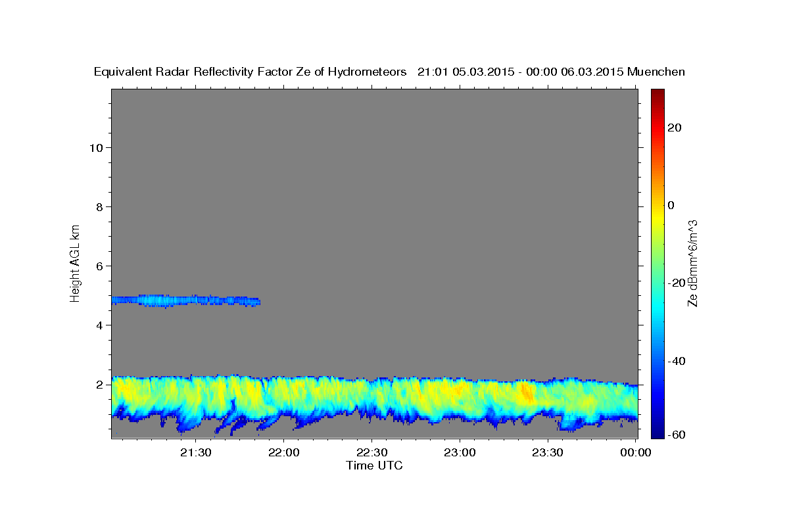The width and height of the screenshot is (789, 526).
Task: Click the height tick label 4
Action: 100,325
